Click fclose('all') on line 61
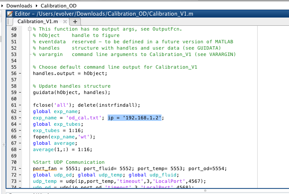 (x=53, y=105)
